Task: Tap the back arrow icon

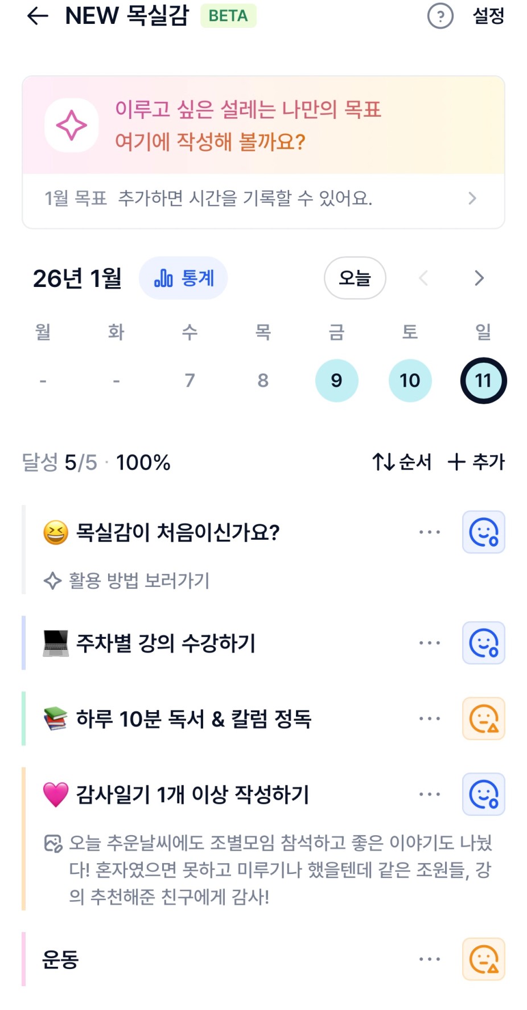Action: [38, 16]
